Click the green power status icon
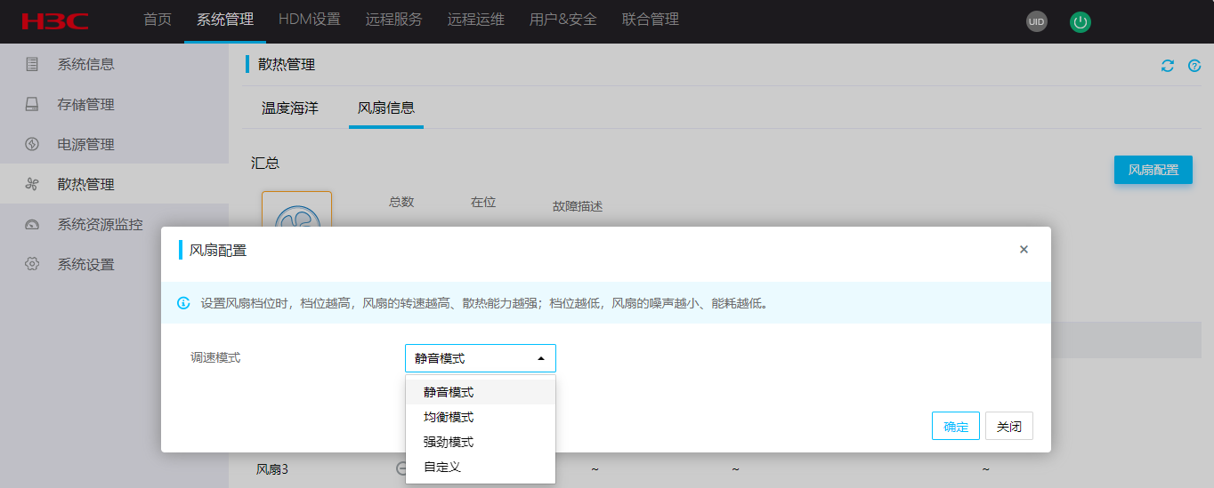The image size is (1214, 488). click(x=1080, y=22)
